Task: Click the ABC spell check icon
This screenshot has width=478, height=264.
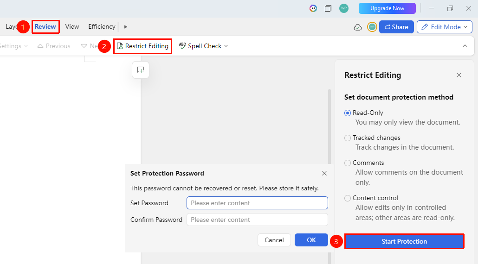Action: click(x=182, y=46)
